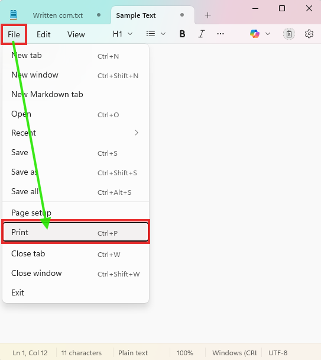The height and width of the screenshot is (360, 321).
Task: Choose Close window
Action: tap(76, 274)
